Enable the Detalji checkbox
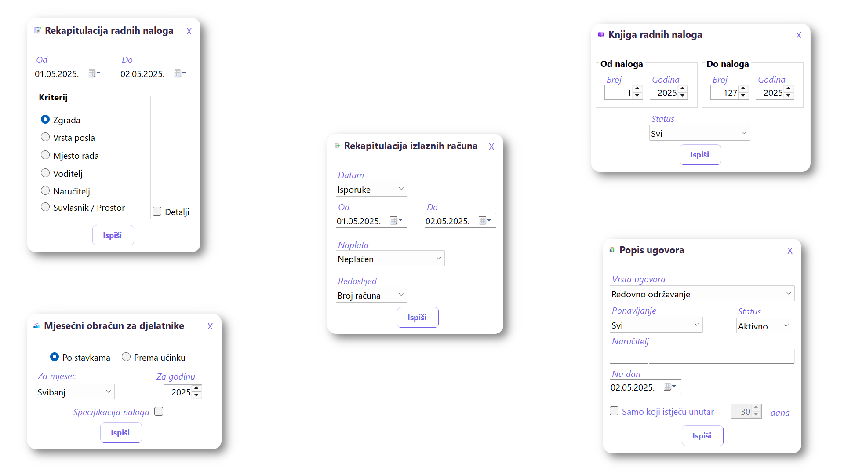844x475 pixels. 157,212
